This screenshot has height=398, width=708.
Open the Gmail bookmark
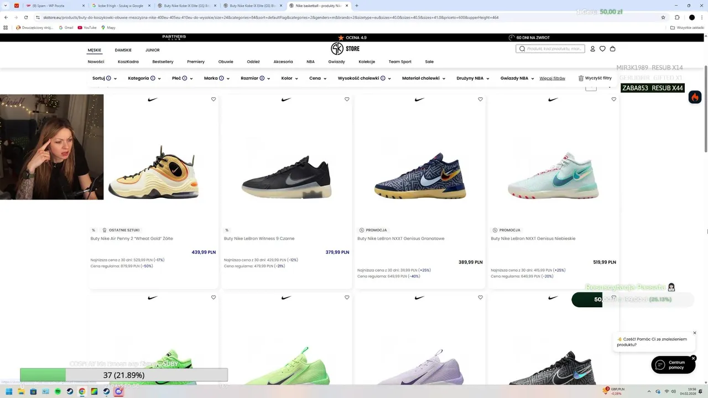click(x=66, y=28)
